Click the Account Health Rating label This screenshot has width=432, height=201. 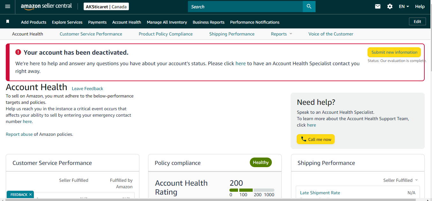pos(181,188)
